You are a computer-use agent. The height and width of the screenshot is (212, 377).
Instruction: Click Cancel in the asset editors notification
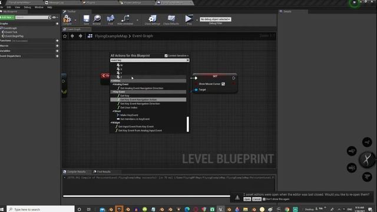257,199
